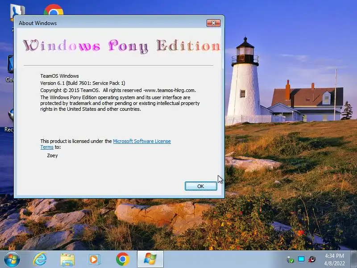Click the system tray safely remove hardware icon

coord(291,260)
